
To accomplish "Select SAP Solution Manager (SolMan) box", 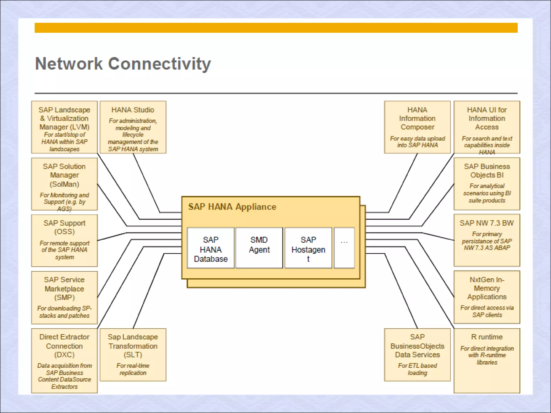I will [64, 184].
